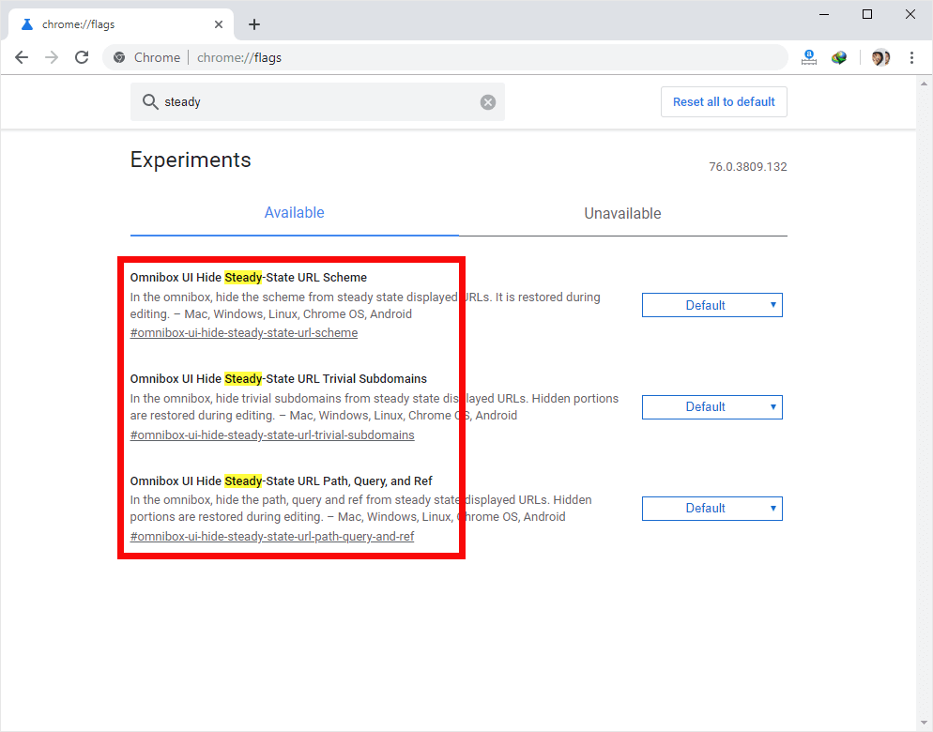Click the 'Experiments' heading
The image size is (933, 732).
click(191, 160)
